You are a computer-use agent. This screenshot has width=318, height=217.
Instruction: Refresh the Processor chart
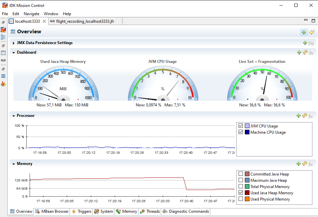[x=304, y=116]
